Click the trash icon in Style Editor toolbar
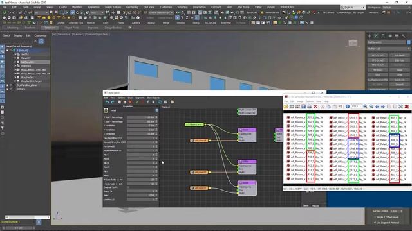Image resolution: width=412 pixels, height=231 pixels. [153, 102]
